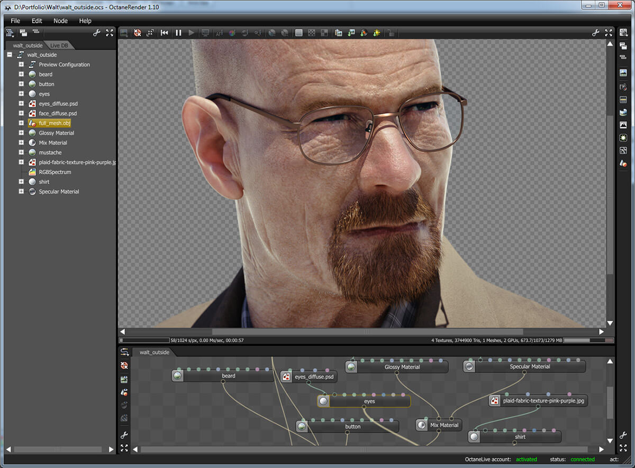This screenshot has width=635, height=468.
Task: Click the monitor icon in render toolbar
Action: pyautogui.click(x=205, y=33)
